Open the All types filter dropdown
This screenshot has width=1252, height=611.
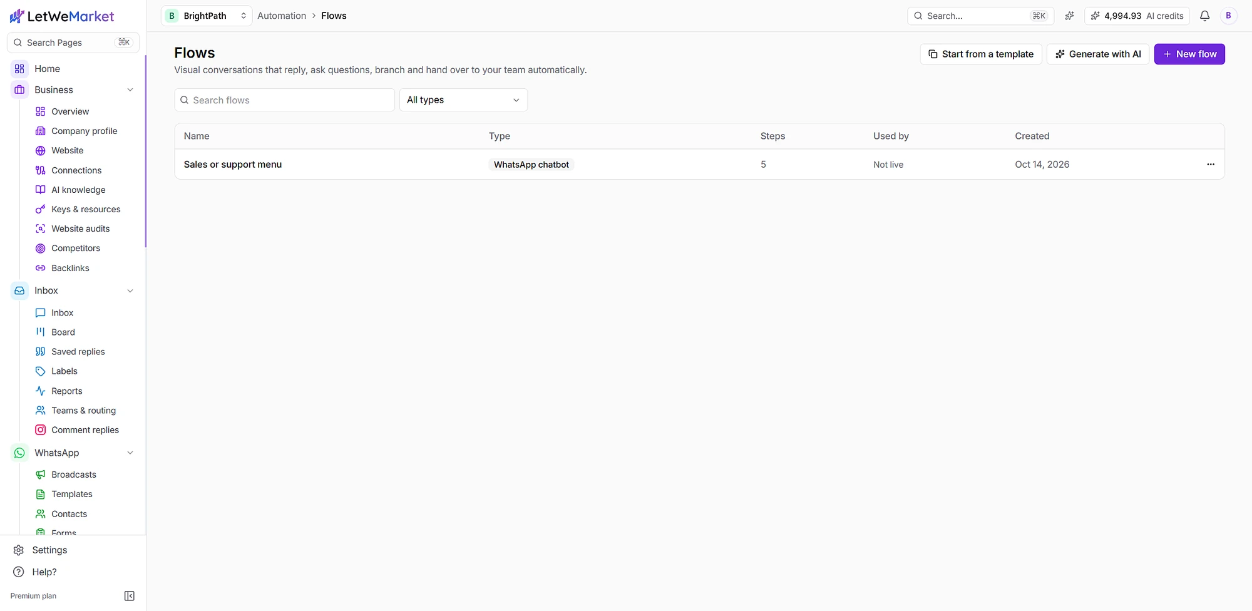pos(463,100)
